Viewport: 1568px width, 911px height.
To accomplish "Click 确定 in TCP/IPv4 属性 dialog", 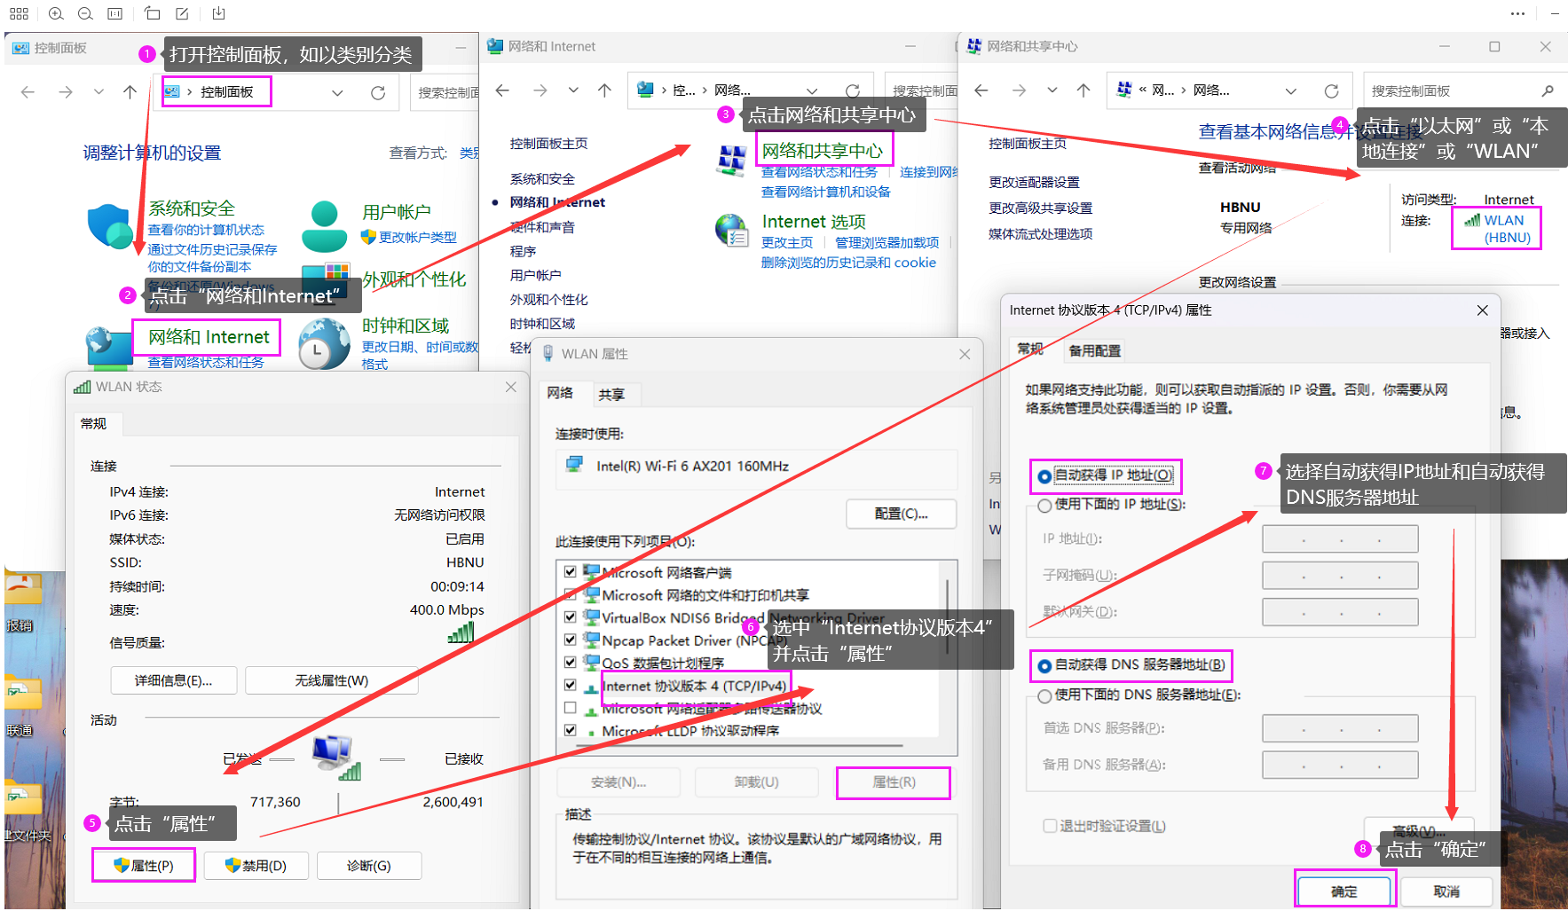I will (x=1344, y=891).
